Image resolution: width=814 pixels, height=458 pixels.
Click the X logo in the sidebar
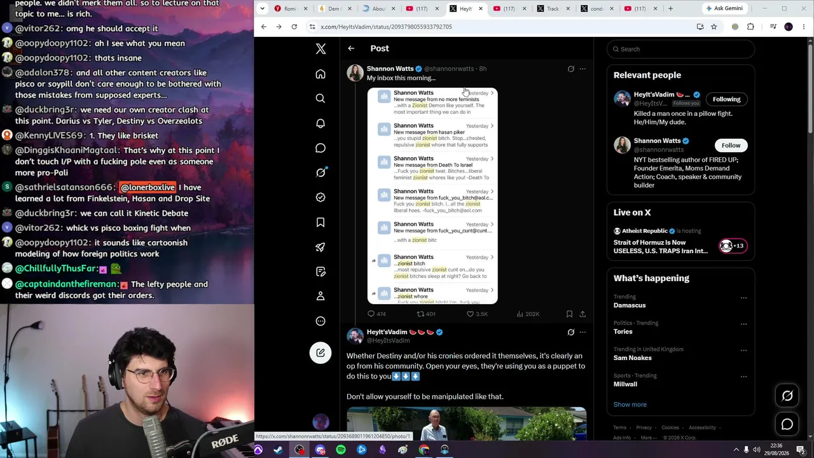pos(321,49)
